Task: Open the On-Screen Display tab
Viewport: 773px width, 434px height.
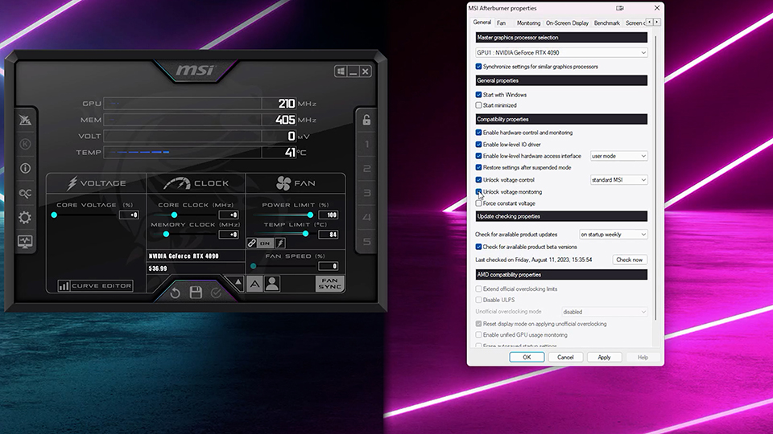Action: (567, 23)
